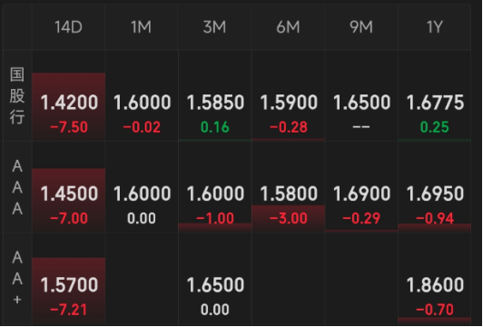Select the 国股行 row label
Image resolution: width=483 pixels, height=327 pixels.
tap(17, 96)
